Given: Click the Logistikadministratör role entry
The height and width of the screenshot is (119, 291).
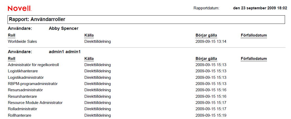Looking at the screenshot, I should coord(26,78).
